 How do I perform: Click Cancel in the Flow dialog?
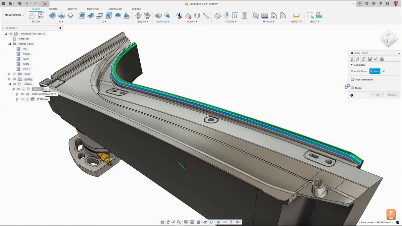tap(392, 95)
